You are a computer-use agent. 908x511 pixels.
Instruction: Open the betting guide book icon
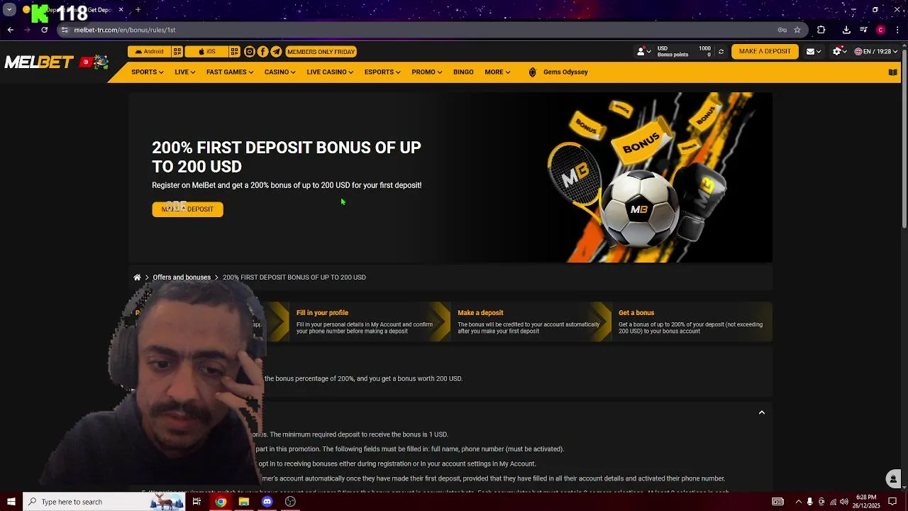coord(893,72)
